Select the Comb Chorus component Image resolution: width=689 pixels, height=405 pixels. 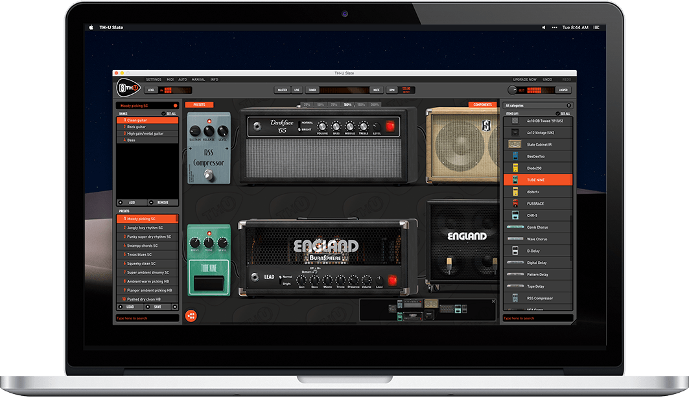[x=537, y=227]
